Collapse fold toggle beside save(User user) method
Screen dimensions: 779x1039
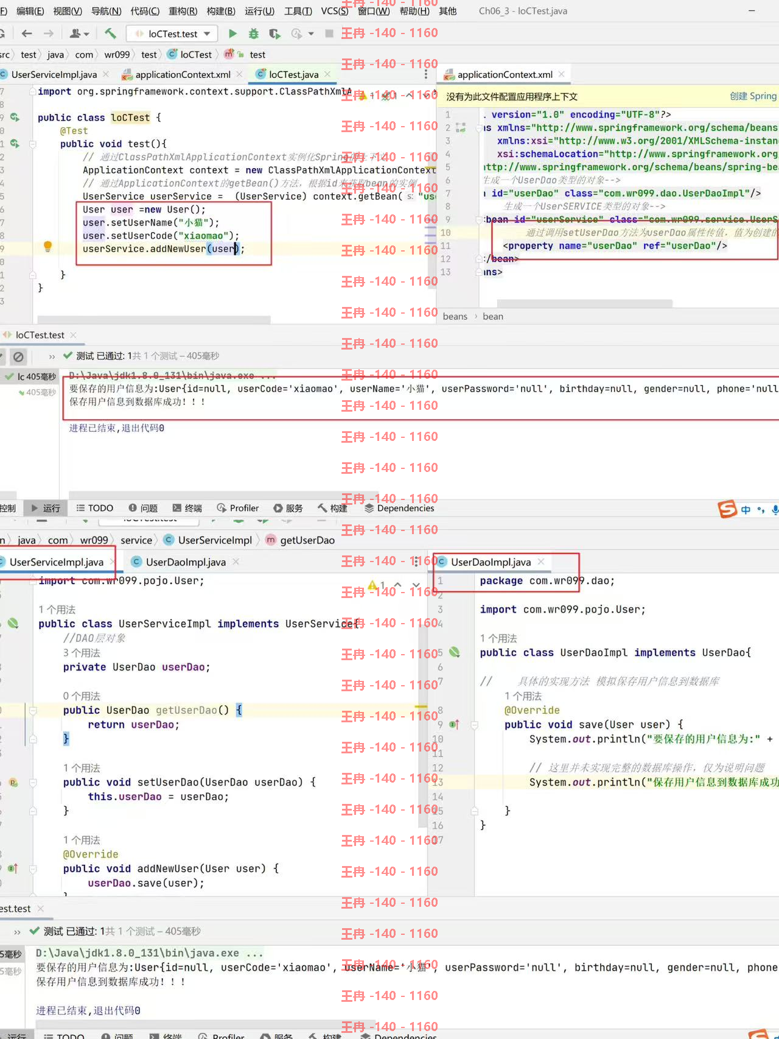click(474, 725)
